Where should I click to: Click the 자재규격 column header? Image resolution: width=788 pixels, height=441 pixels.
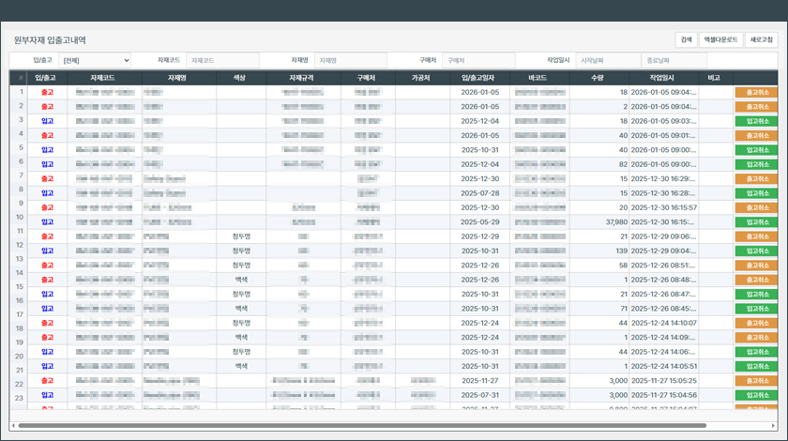[302, 78]
